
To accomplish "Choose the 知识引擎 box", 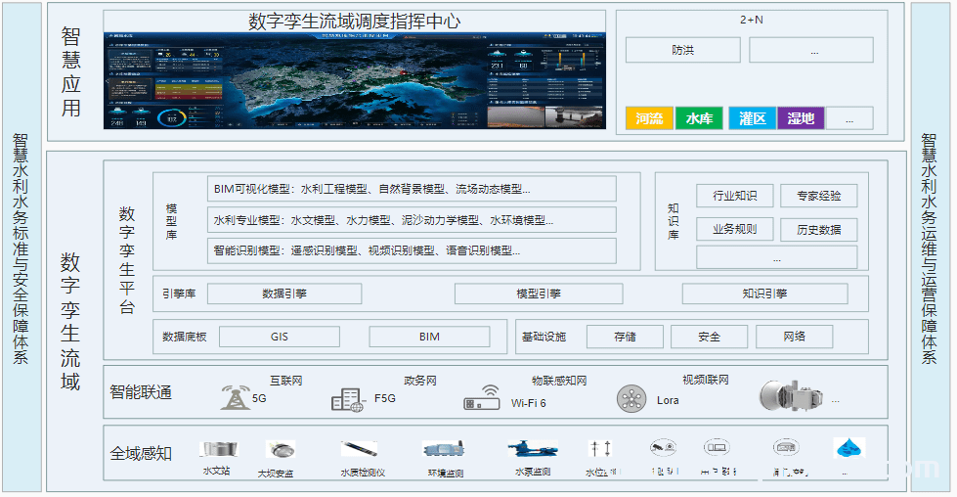I will coord(764,294).
